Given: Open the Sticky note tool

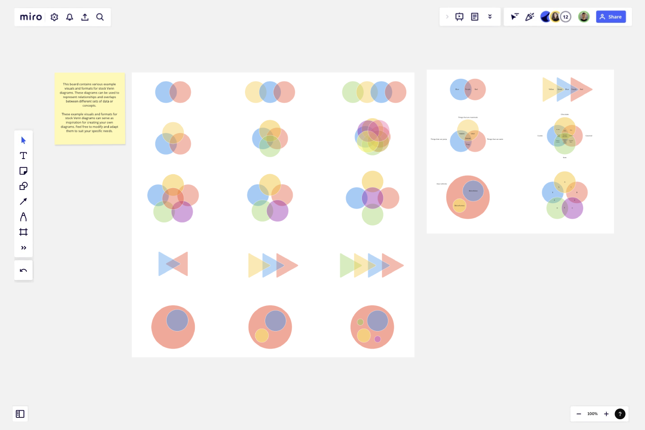Looking at the screenshot, I should point(23,171).
